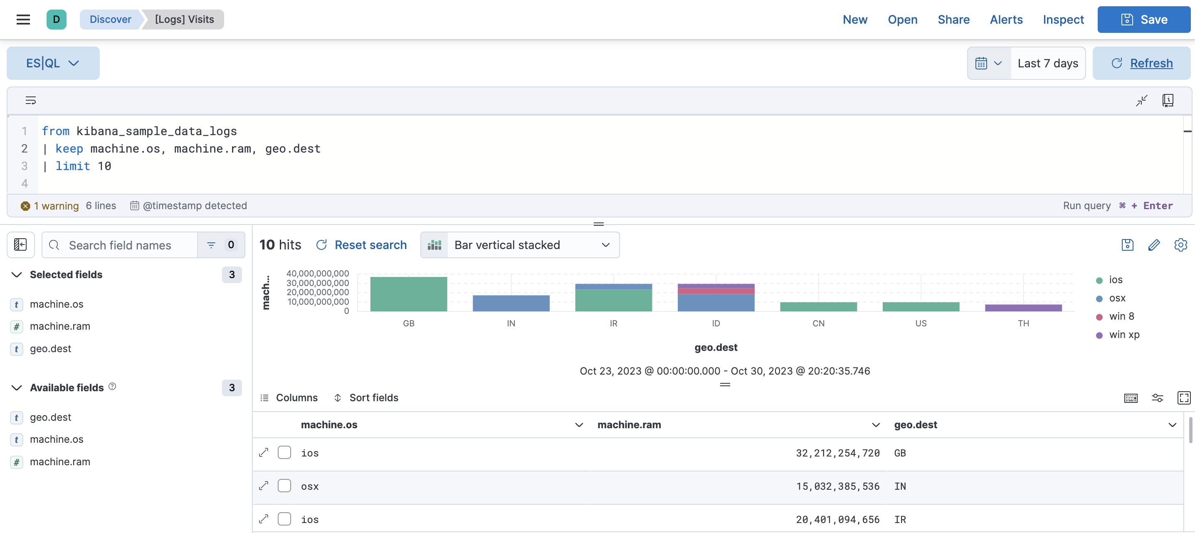Click the column settings gear icon

pyautogui.click(x=1180, y=245)
